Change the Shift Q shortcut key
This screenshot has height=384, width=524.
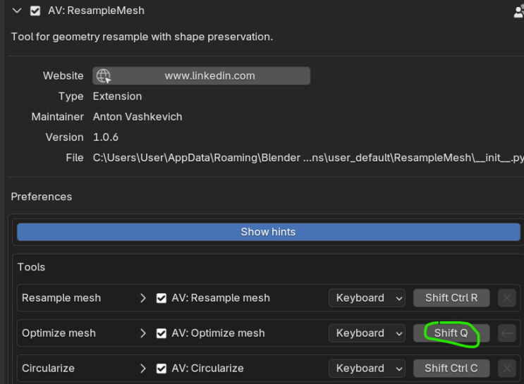pyautogui.click(x=451, y=333)
